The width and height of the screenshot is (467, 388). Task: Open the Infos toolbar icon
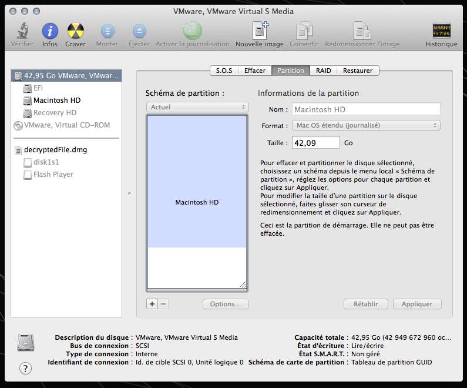click(50, 31)
